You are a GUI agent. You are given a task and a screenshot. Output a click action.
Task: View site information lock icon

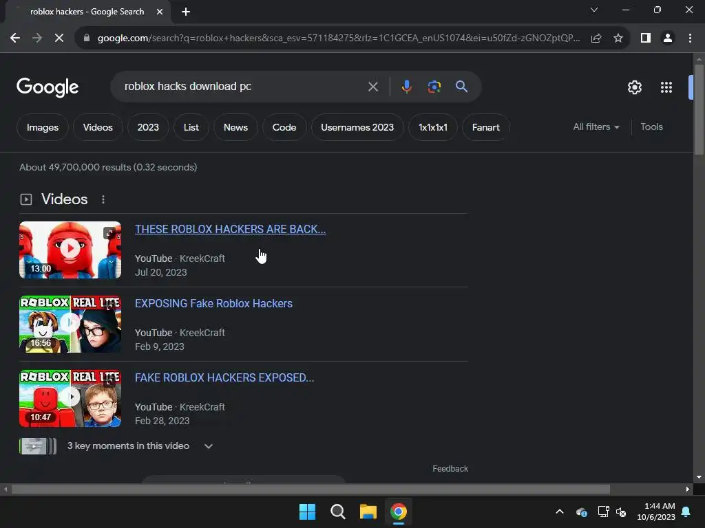coord(87,38)
